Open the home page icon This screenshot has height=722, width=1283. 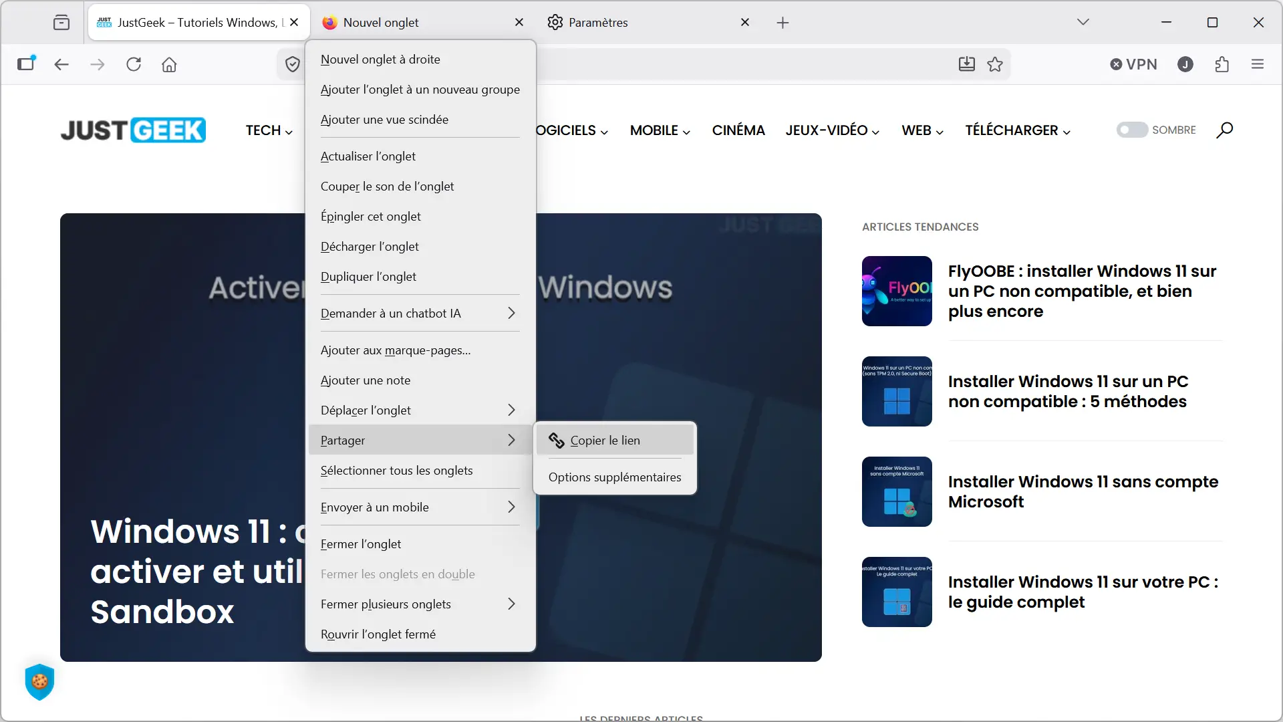click(x=169, y=64)
